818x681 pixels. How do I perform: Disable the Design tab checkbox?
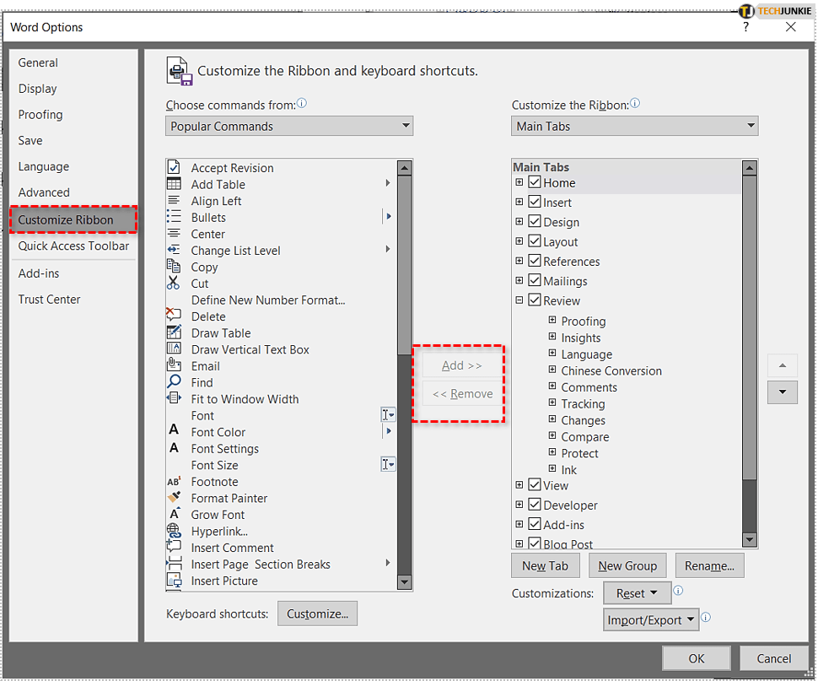535,222
